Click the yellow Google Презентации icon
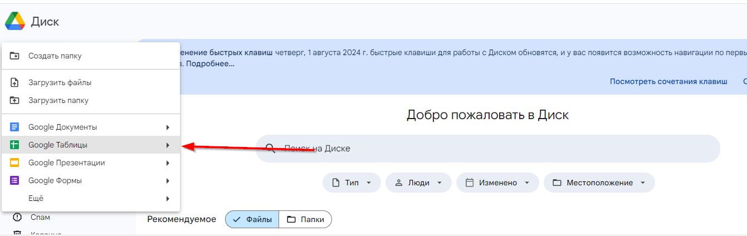The height and width of the screenshot is (236, 747). [15, 163]
